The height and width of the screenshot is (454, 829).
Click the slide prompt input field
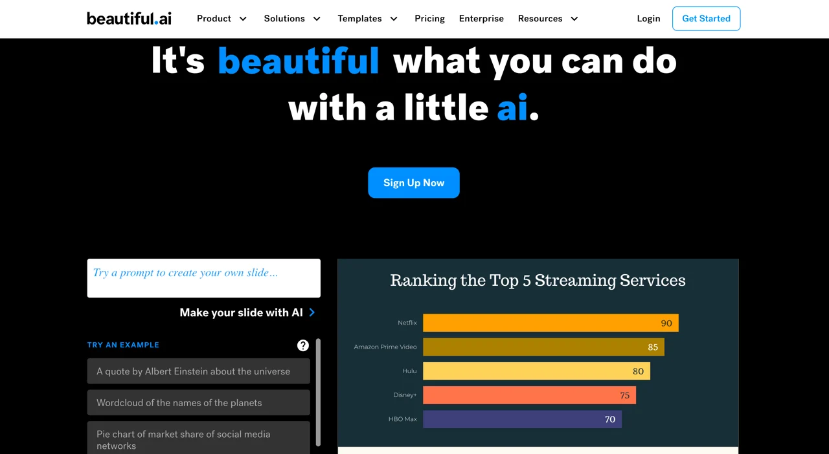click(204, 278)
